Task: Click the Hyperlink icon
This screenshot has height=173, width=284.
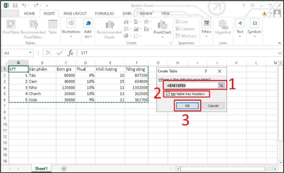Action: click(x=223, y=27)
